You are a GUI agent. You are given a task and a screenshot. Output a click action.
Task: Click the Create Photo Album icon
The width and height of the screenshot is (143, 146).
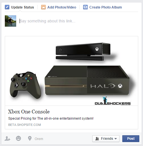85,7
